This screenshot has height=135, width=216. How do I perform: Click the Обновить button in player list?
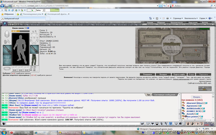click(197, 97)
